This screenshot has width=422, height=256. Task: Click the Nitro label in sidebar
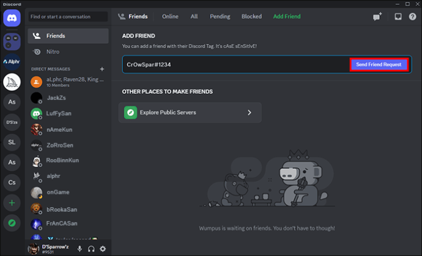coord(53,52)
